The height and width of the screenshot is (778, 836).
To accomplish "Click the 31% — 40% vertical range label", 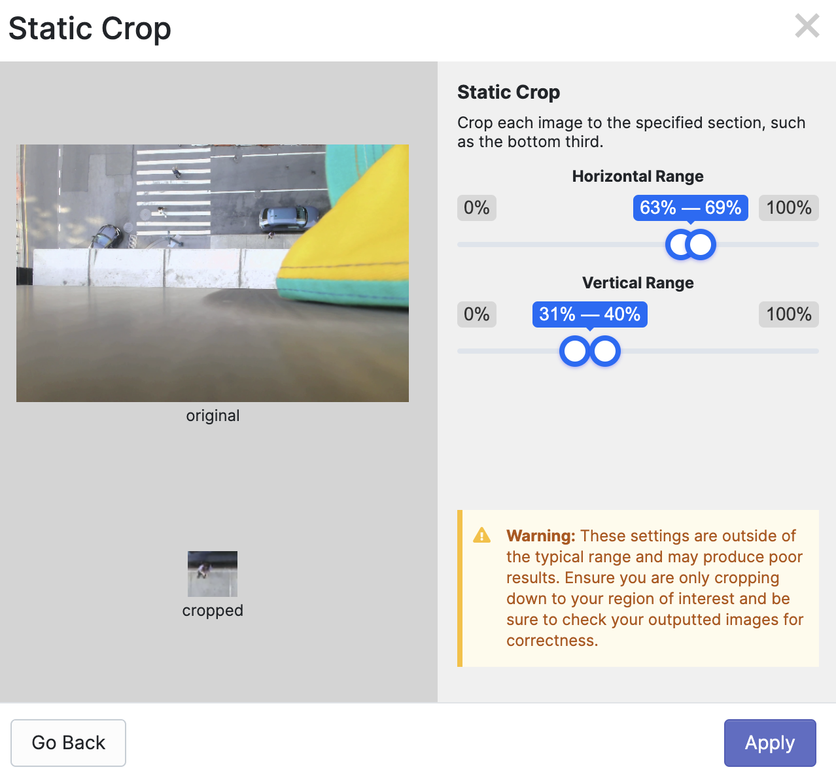I will pos(589,314).
